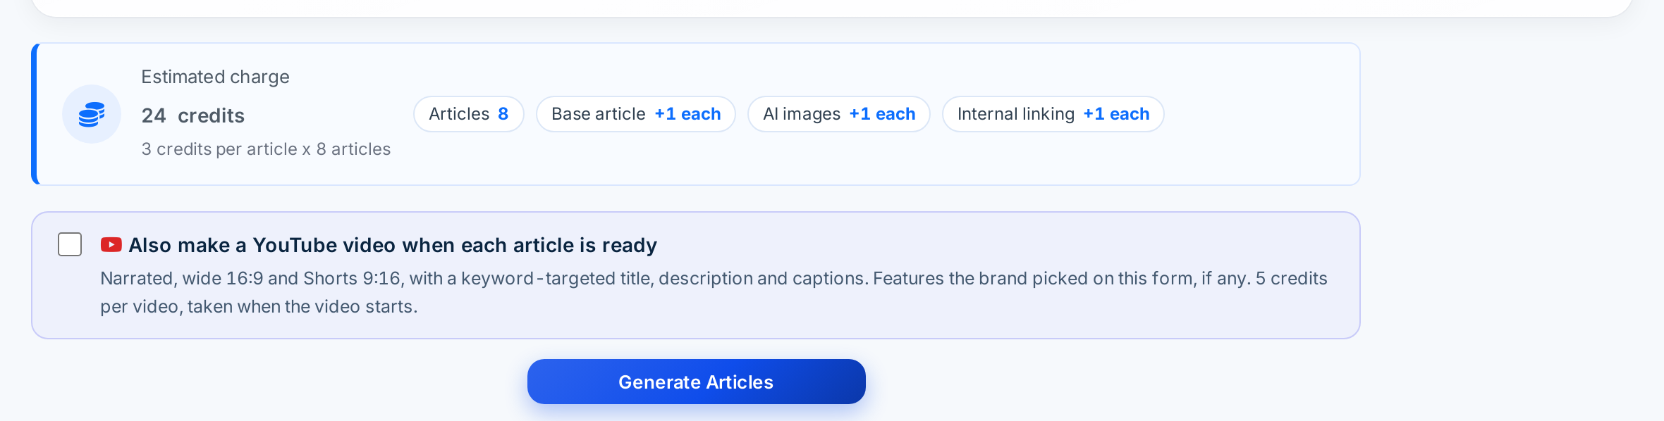This screenshot has width=1664, height=421.
Task: Select the Articles 8 pill
Action: (469, 114)
